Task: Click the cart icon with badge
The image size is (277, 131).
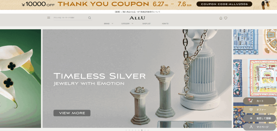Action: (x=251, y=101)
